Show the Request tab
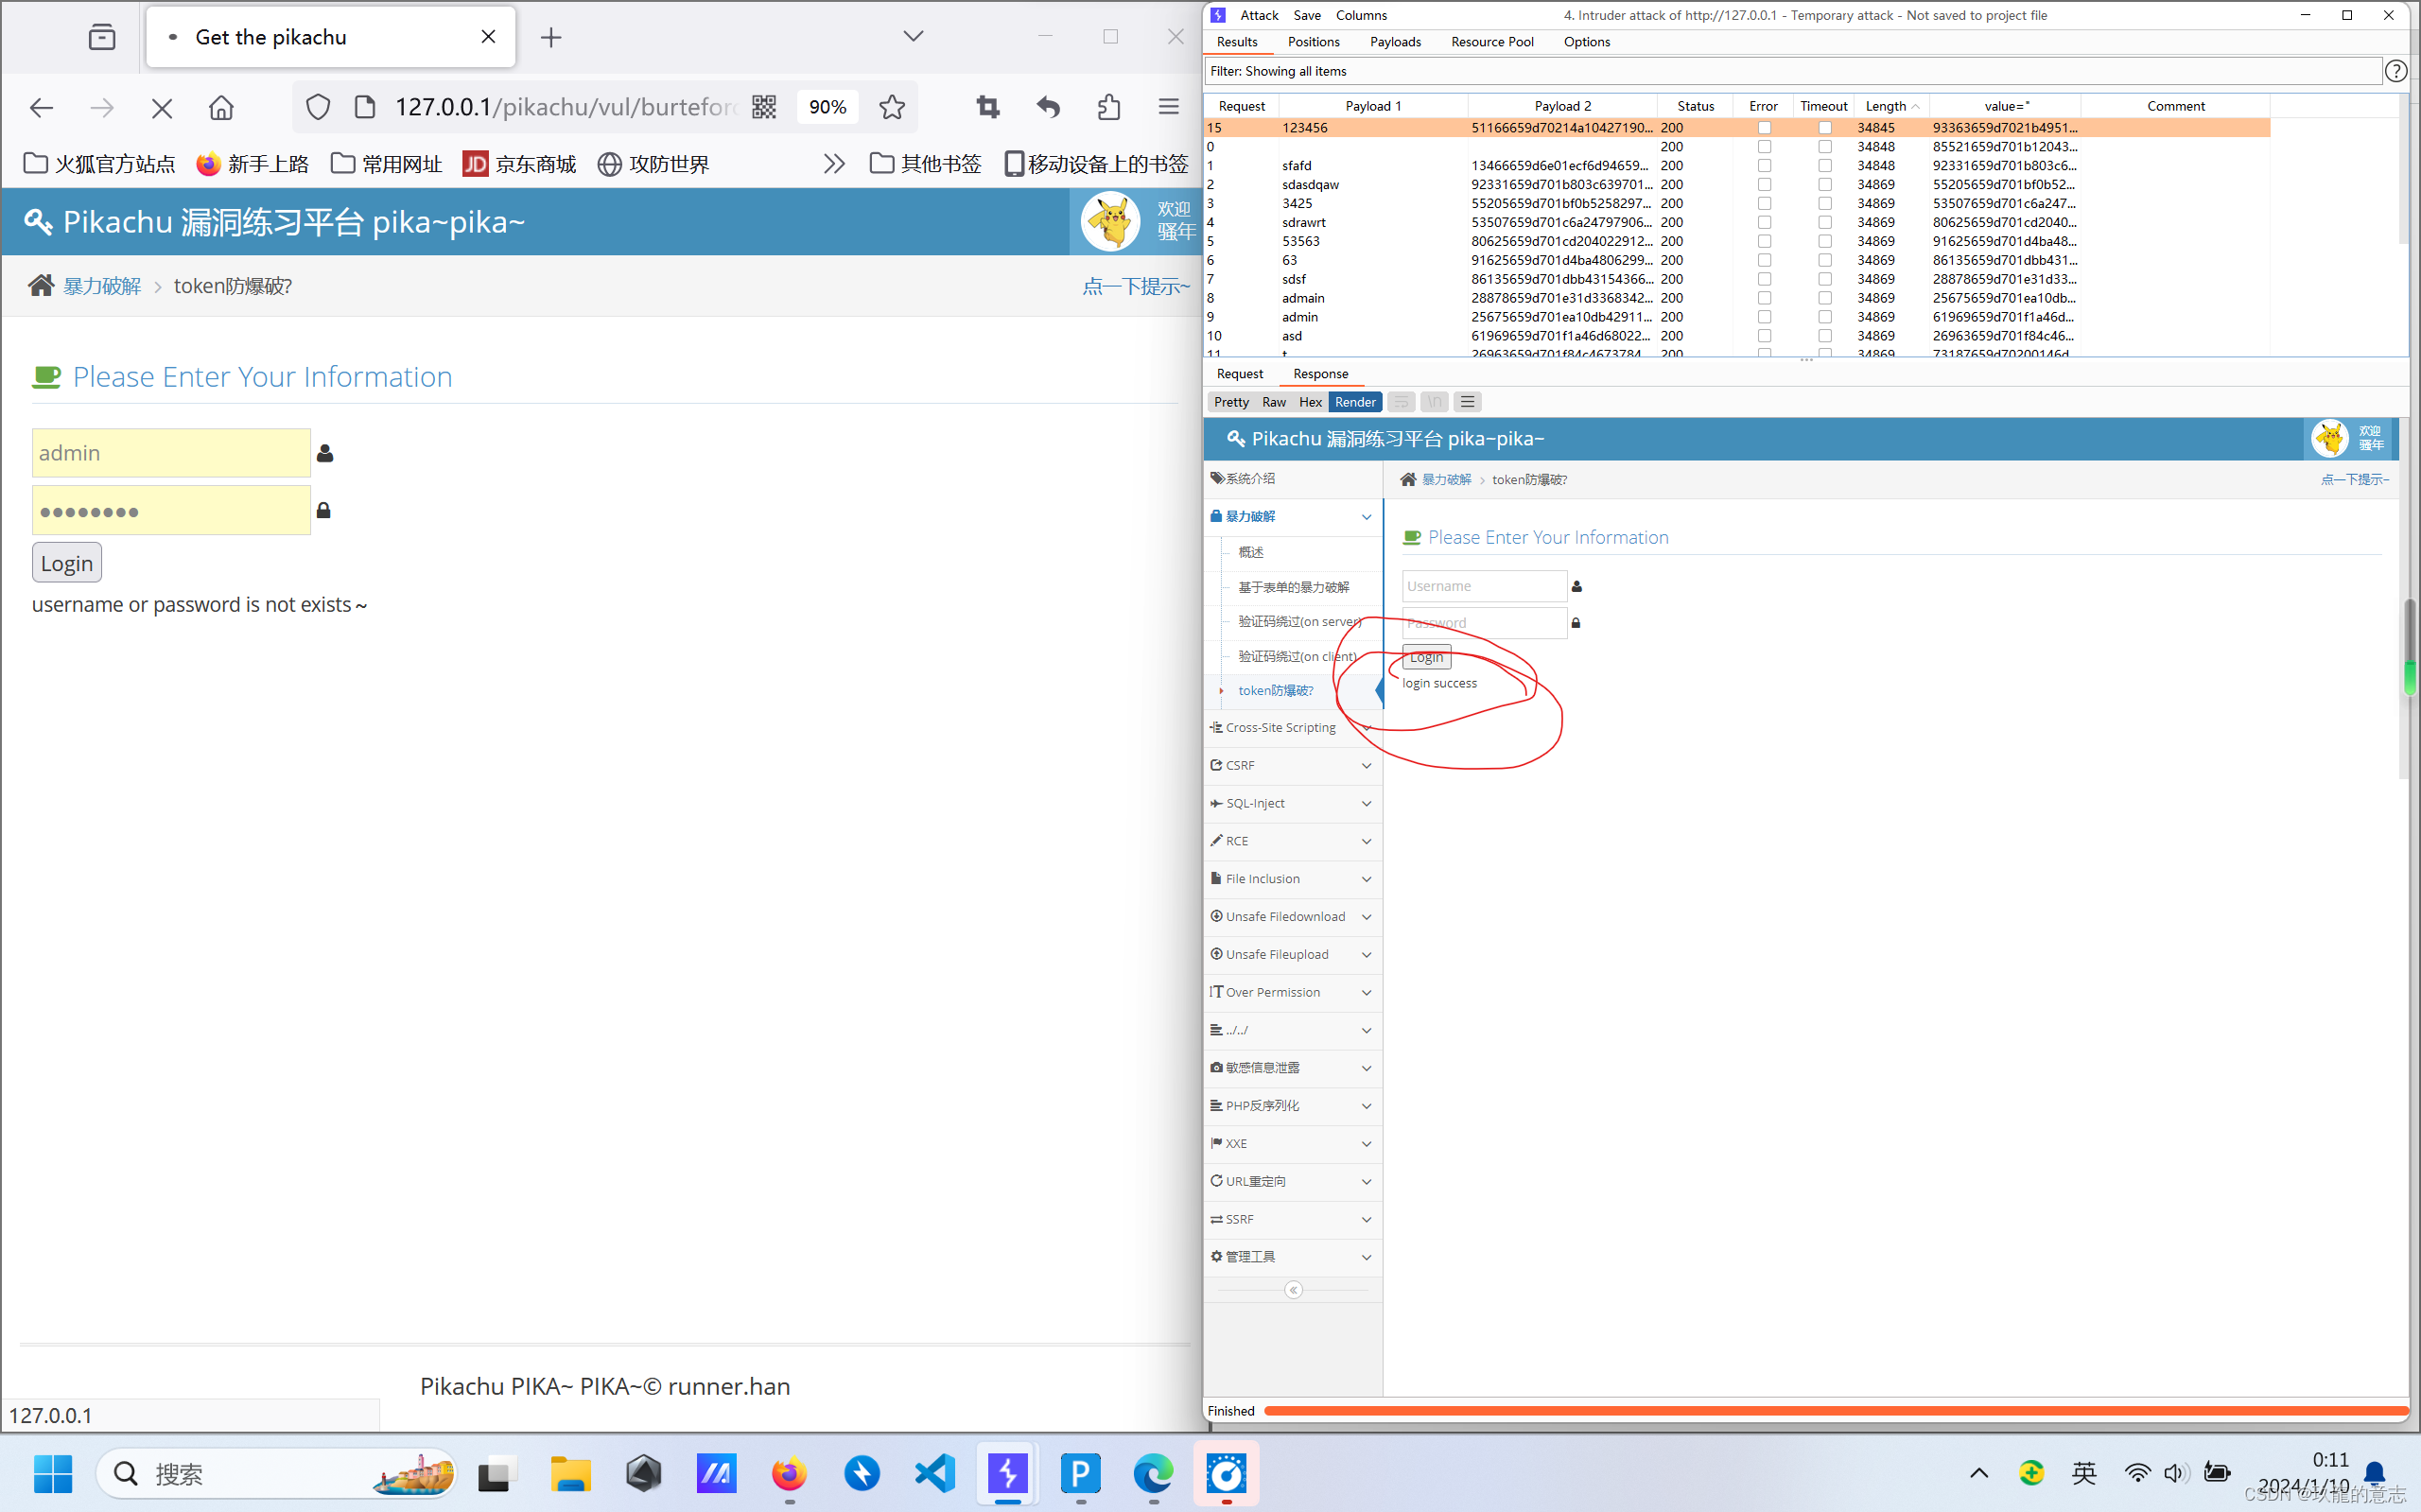2421x1512 pixels. click(1240, 374)
